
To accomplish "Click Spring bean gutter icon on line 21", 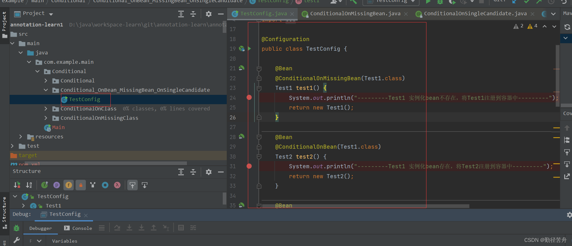I will tap(242, 68).
